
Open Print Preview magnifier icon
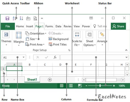point(35,18)
